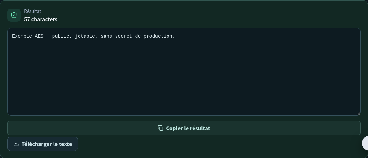This screenshot has width=368, height=158.
Task: Click the 57 characters count text
Action: click(41, 19)
